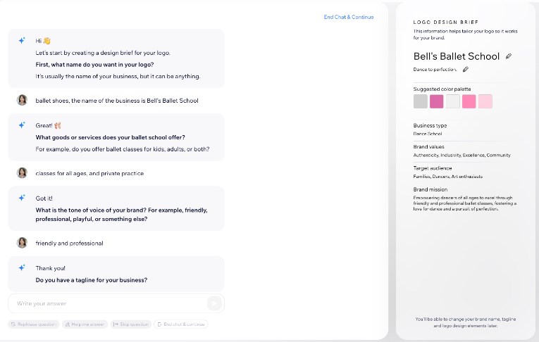Screen dimensions: 539x342
Task: Click the send arrow in the answer box
Action: click(x=213, y=303)
